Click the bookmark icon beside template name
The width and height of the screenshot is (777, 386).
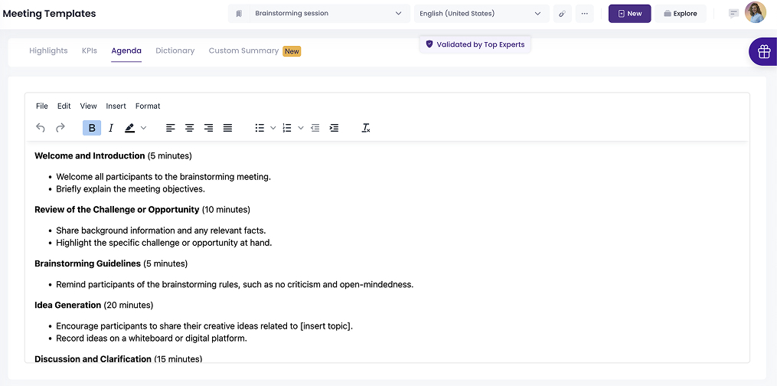click(x=239, y=13)
